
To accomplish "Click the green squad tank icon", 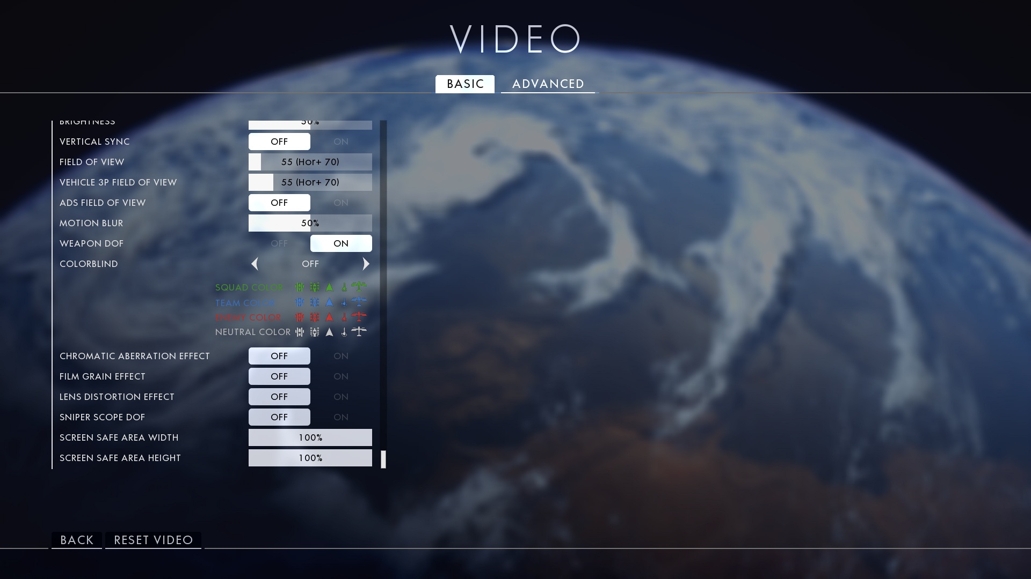I will pos(315,287).
